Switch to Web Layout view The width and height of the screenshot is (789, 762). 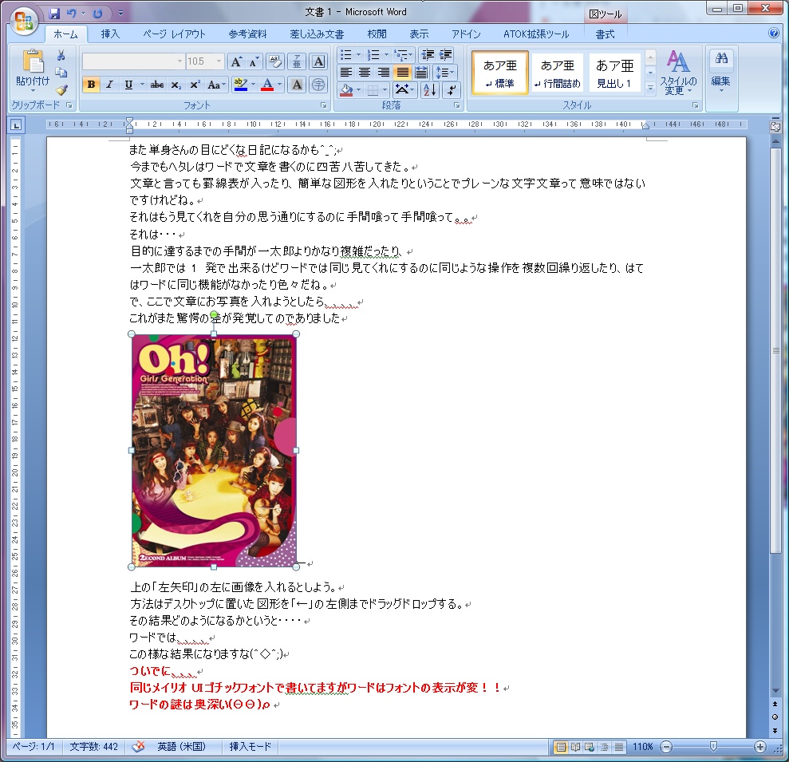coord(590,748)
